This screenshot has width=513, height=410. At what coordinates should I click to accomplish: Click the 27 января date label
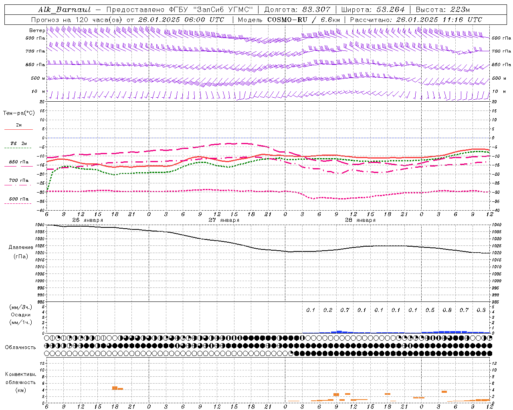(224, 220)
